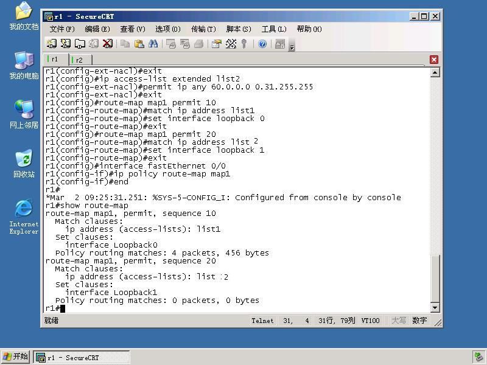This screenshot has width=487, height=365.
Task: Click the blue Help question mark icon
Action: (x=262, y=44)
